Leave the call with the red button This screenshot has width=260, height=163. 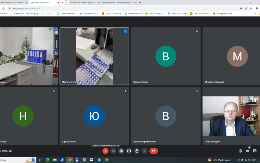(x=153, y=151)
